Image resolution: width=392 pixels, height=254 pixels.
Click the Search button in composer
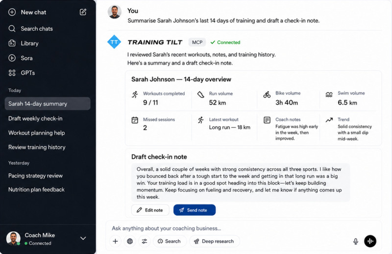point(170,241)
